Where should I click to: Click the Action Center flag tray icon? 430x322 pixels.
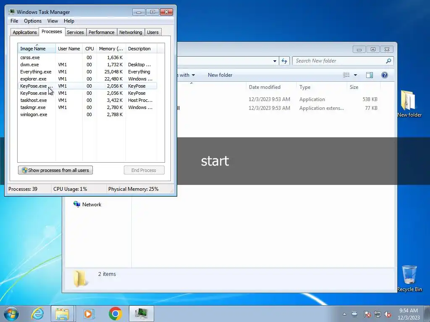(367, 314)
